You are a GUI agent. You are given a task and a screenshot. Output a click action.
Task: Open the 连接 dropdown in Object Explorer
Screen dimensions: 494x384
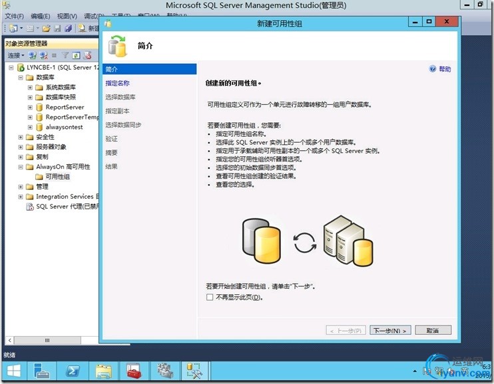16,56
